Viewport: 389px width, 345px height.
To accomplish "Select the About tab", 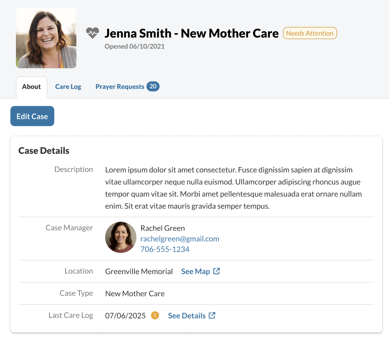I will click(32, 87).
